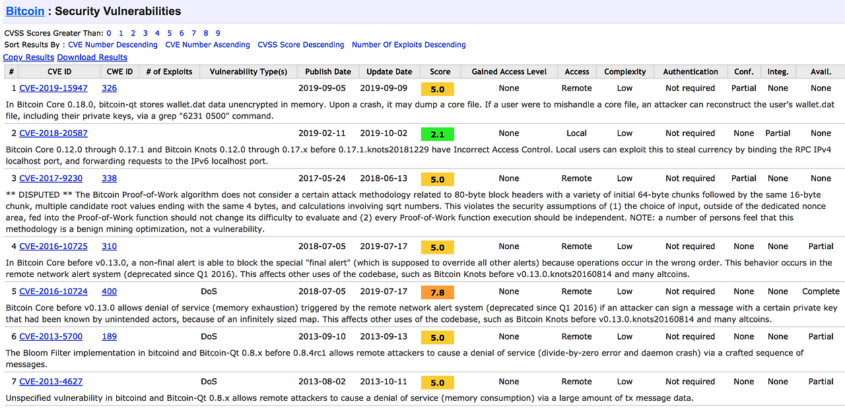Click the 2018-06-13 update date cell
845x408 pixels.
pos(384,178)
